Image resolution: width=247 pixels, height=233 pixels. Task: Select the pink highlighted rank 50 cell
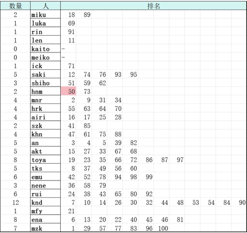tap(68, 92)
